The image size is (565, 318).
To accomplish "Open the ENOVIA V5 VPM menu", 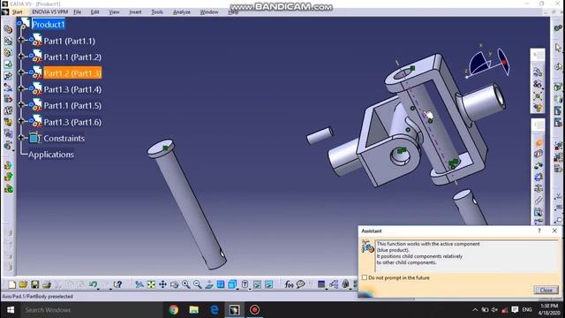I will pos(49,11).
